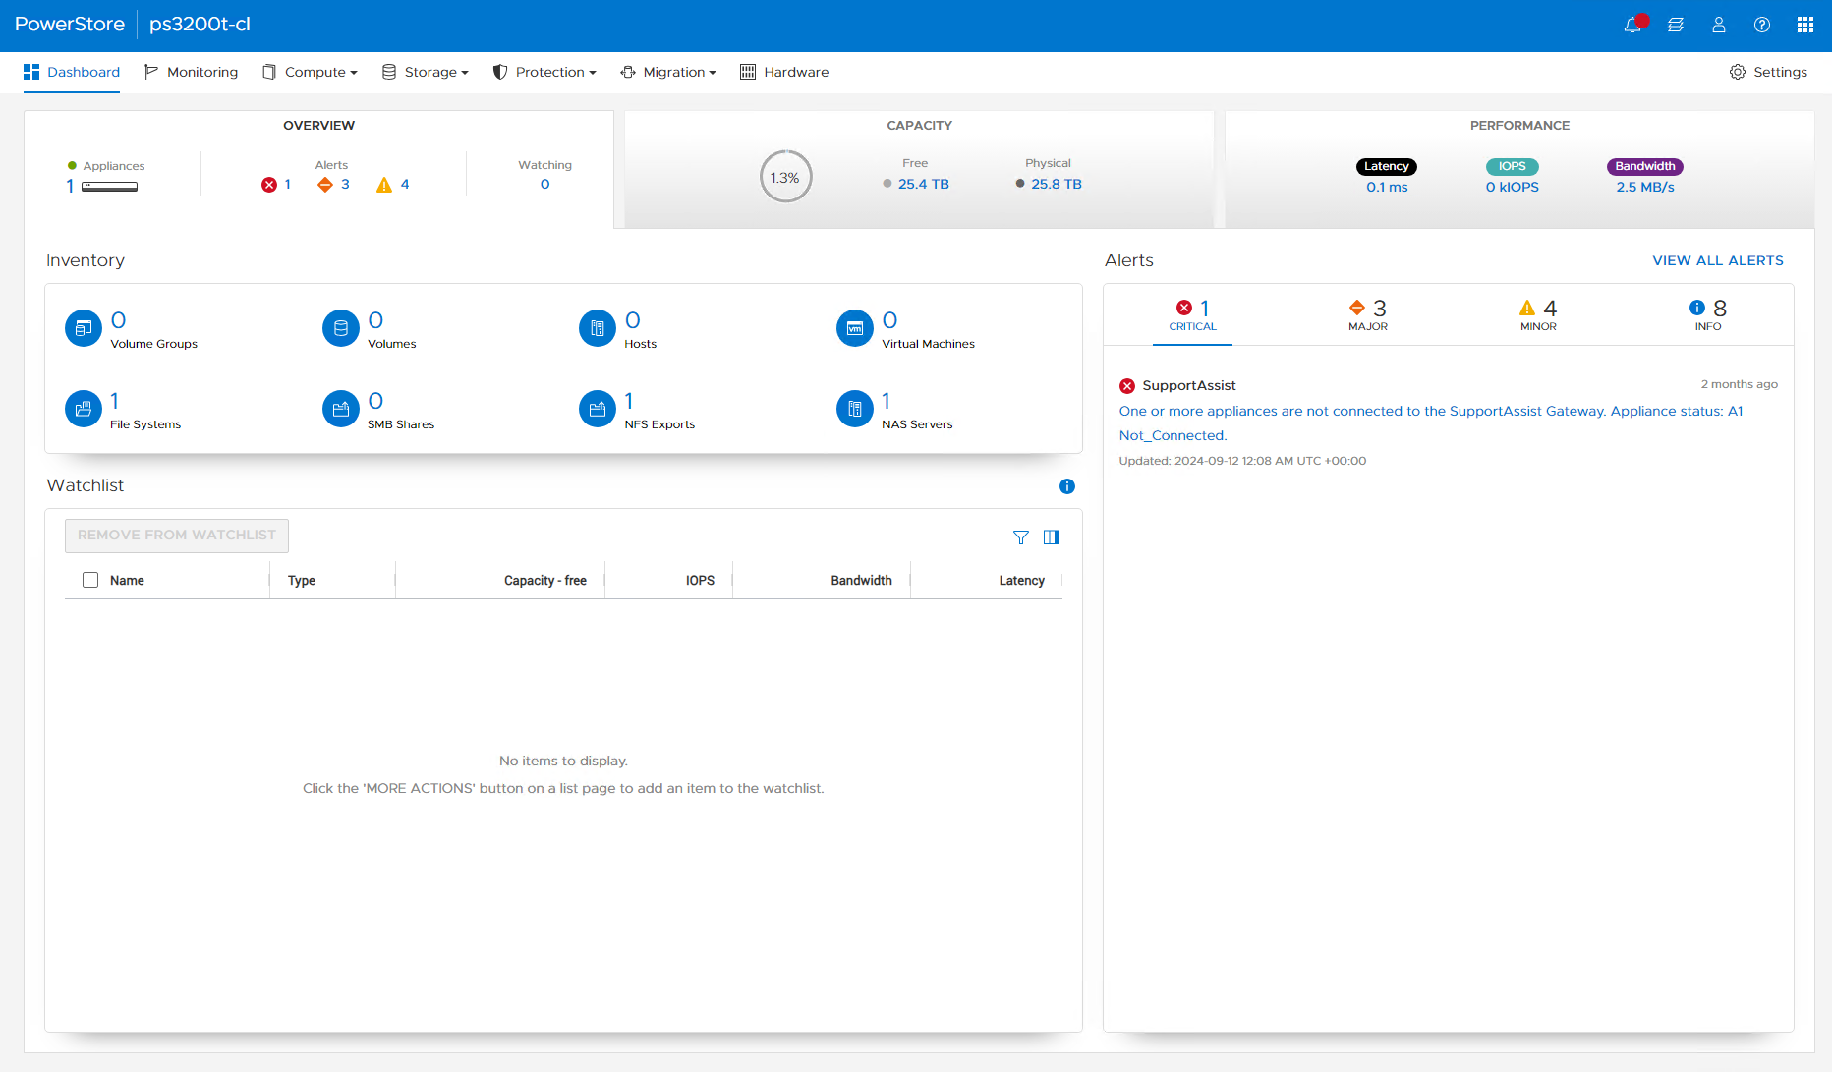Open the apps grid icon
This screenshot has height=1072, width=1832.
pos(1805,25)
